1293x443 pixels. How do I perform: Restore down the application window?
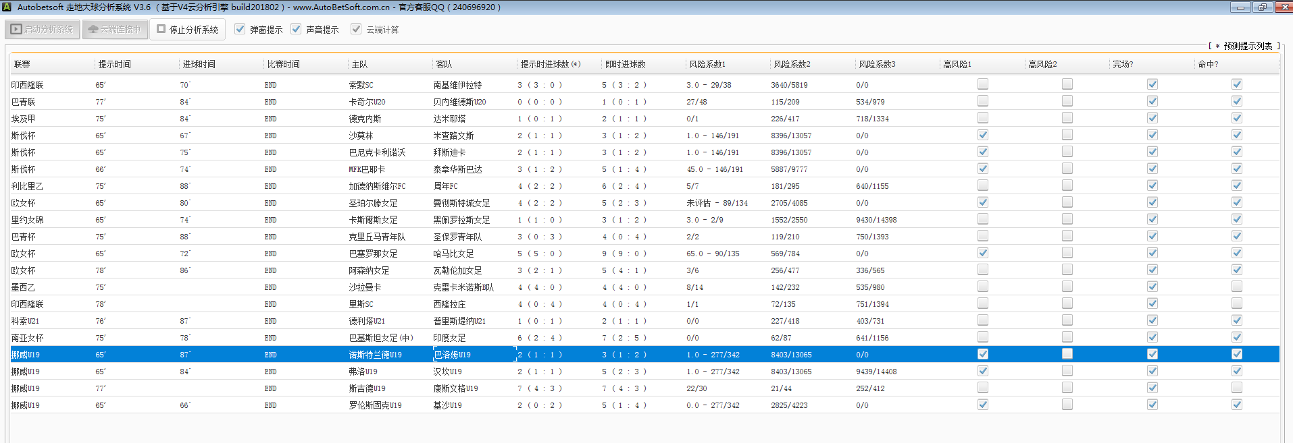1262,7
